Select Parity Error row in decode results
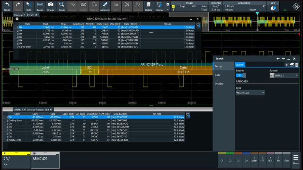Image resolution: width=303 pixels, height=170 pixels. (96, 140)
